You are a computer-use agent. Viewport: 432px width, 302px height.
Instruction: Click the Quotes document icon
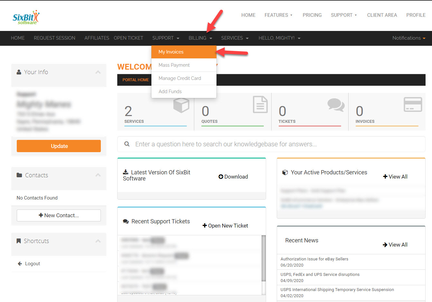[x=259, y=104]
